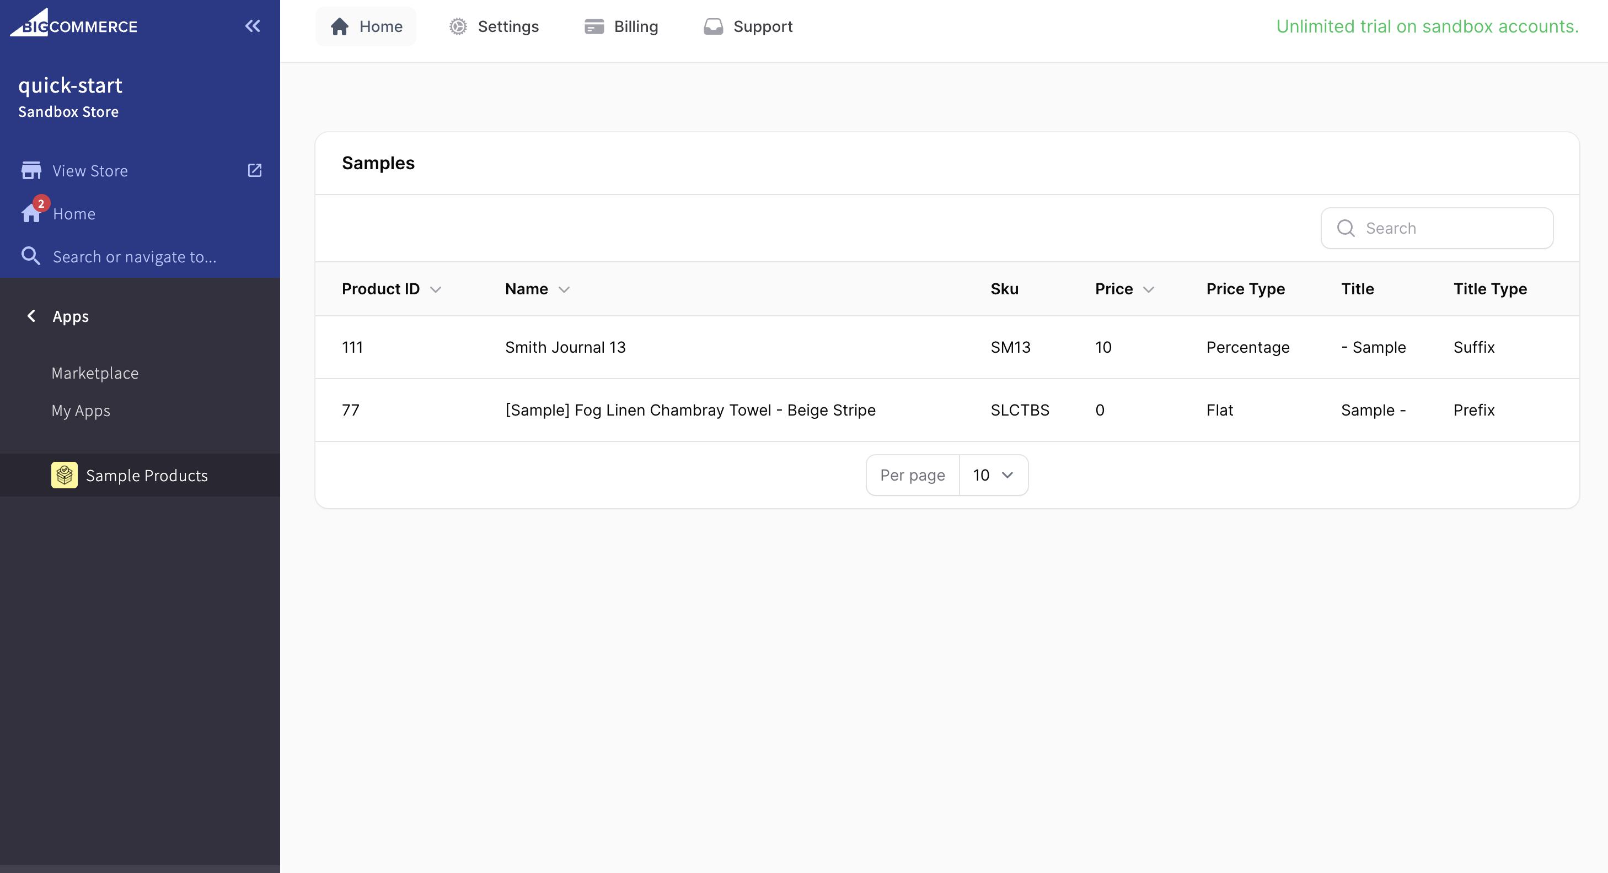Click the Support inbox icon
Viewport: 1608px width, 873px height.
[x=713, y=26]
